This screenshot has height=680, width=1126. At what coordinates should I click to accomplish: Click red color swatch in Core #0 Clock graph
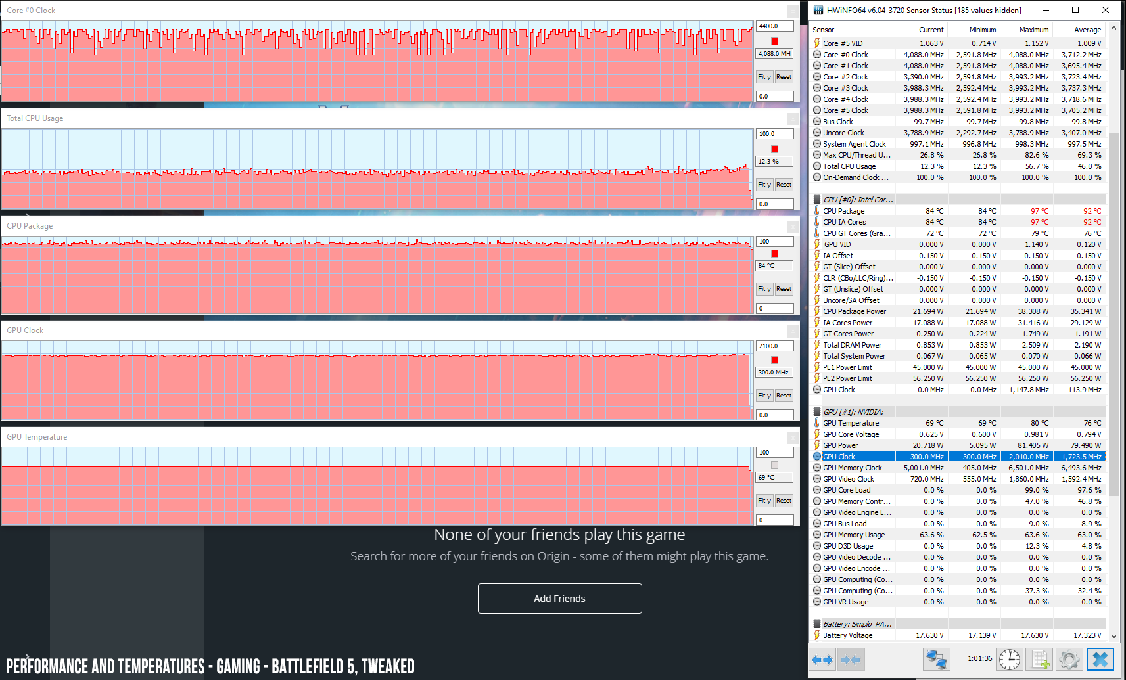click(x=774, y=41)
